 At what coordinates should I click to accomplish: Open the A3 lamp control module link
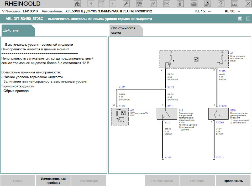tap(232, 53)
